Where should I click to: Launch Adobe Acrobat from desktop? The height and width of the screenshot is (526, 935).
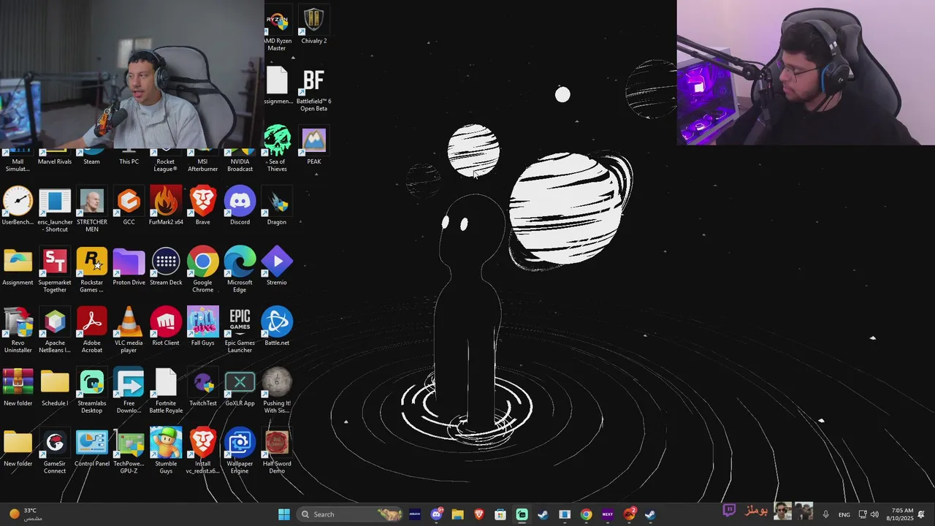point(92,331)
